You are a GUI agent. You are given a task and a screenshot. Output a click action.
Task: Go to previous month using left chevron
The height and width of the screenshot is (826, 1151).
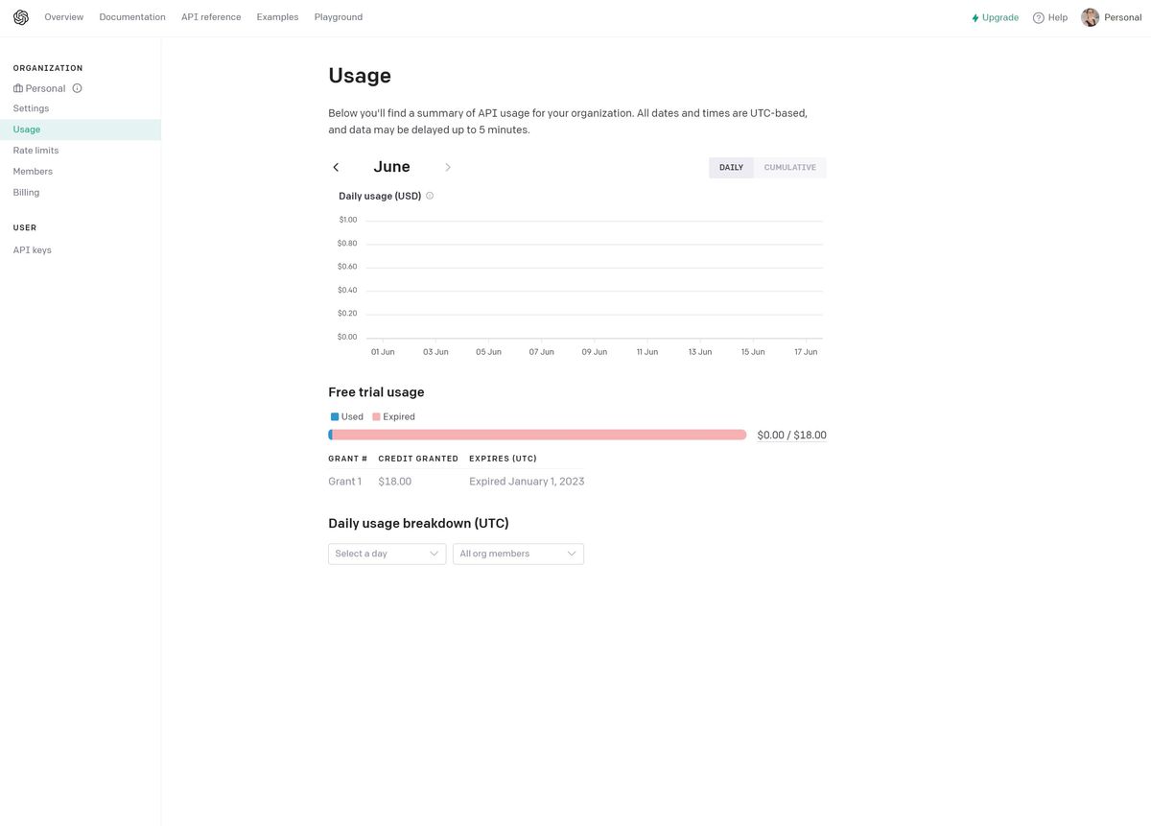336,167
